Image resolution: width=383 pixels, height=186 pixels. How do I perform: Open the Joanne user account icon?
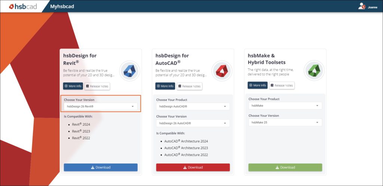pos(362,6)
